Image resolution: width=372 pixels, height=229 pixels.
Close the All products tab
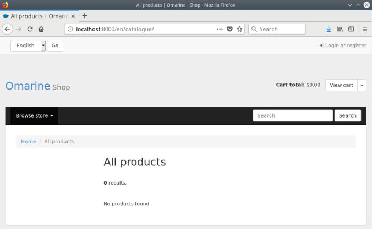tap(73, 16)
